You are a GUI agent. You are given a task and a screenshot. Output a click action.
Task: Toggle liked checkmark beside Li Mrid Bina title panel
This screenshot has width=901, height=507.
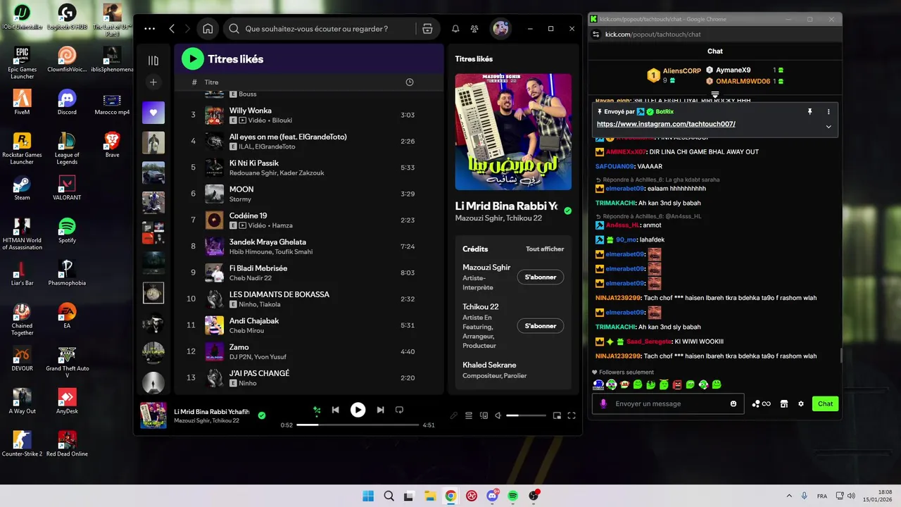(567, 211)
